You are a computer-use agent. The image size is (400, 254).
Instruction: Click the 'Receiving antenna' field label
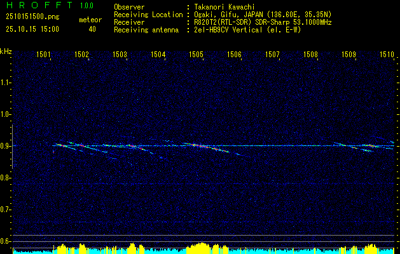[146, 30]
